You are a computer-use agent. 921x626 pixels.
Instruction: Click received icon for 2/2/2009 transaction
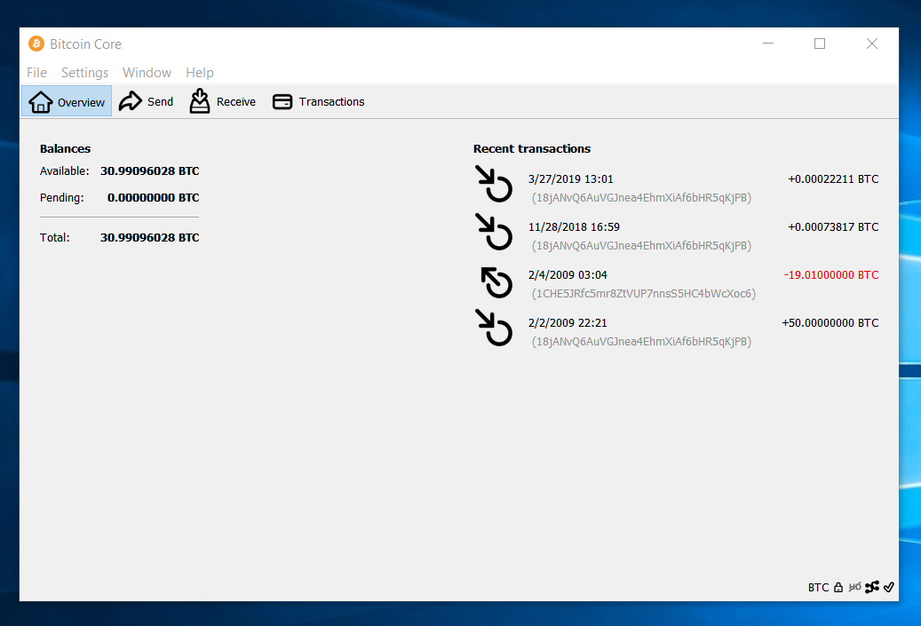coord(494,328)
